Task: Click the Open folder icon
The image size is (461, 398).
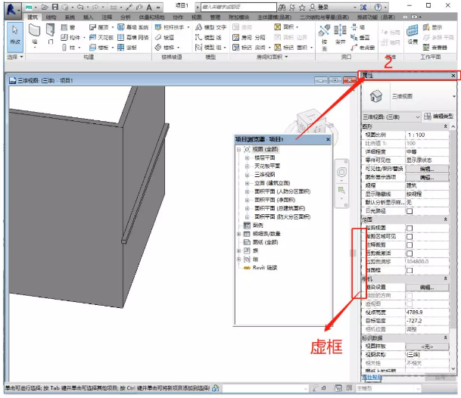Action: 45,7
